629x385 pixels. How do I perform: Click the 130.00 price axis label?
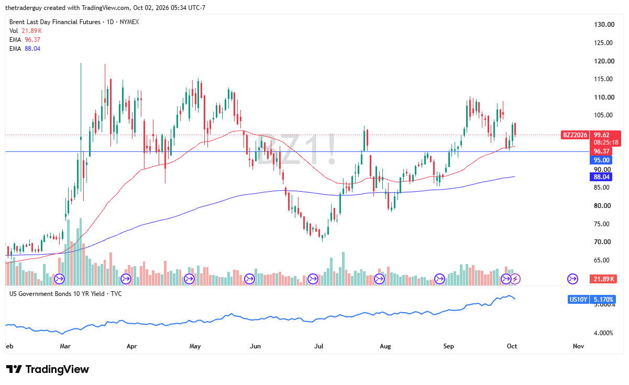point(604,25)
